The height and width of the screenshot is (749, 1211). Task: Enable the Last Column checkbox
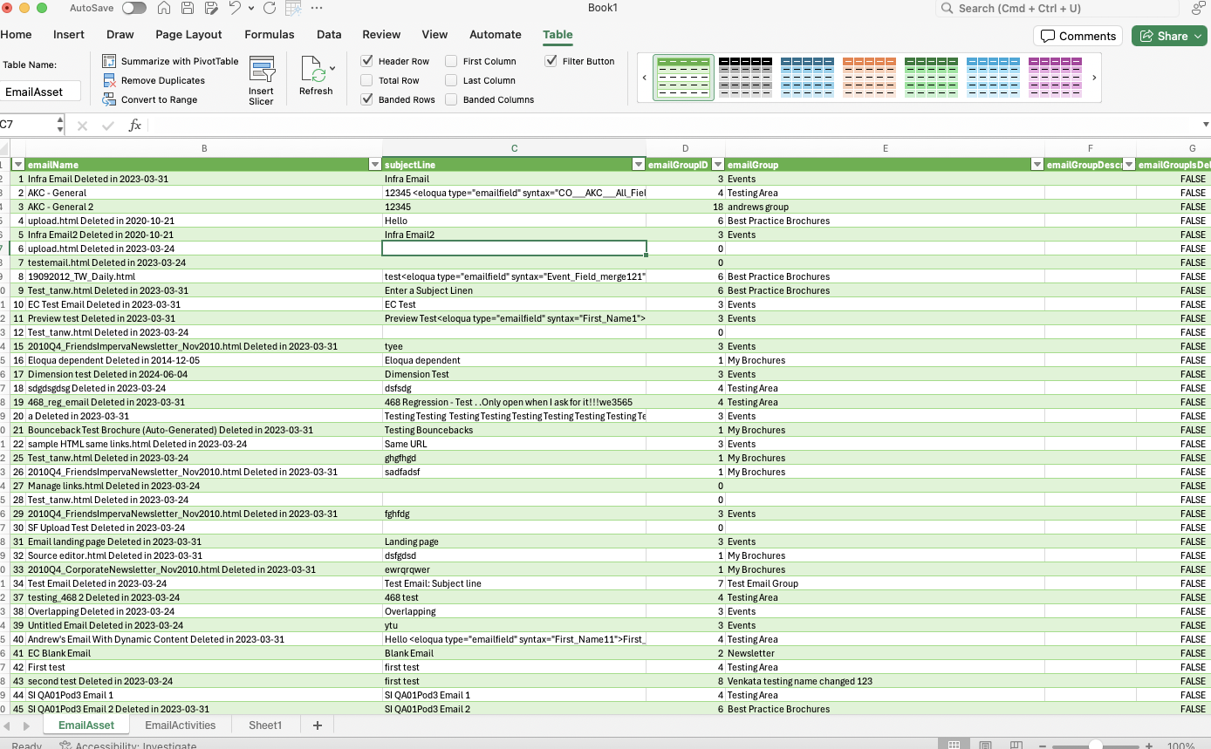tap(451, 80)
